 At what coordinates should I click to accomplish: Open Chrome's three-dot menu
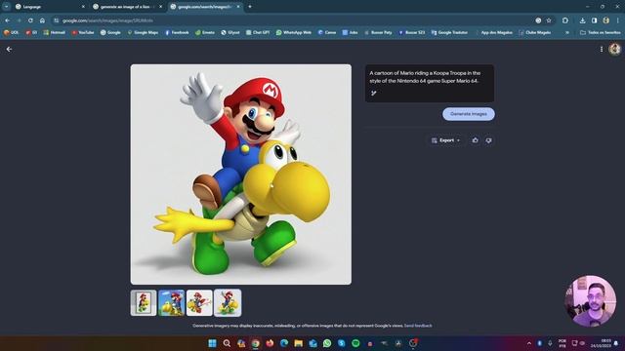618,20
